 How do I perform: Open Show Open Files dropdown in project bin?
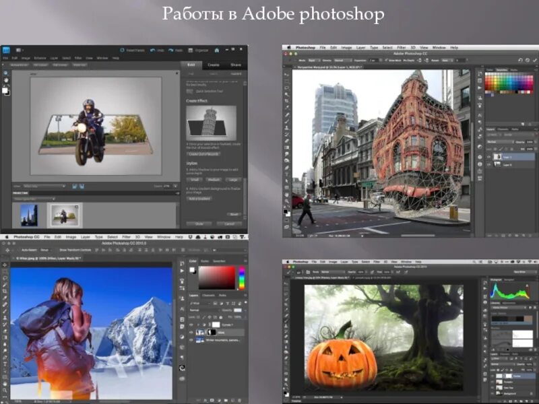34,199
